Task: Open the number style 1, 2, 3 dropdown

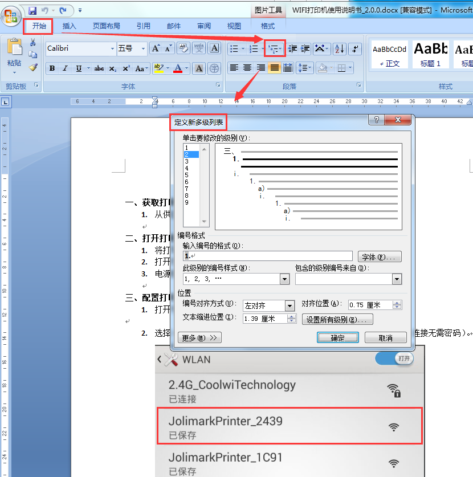Action: click(x=284, y=279)
